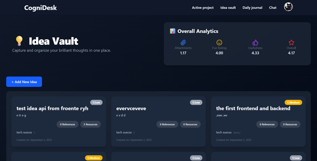The height and width of the screenshot is (161, 317).
Task: Click the smiley Fun Rating icon
Action: point(219,43)
